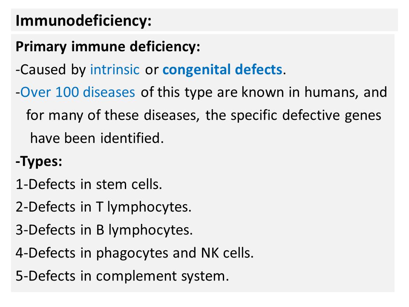
Task: Click the blue text congenital defects
Action: coord(222,70)
